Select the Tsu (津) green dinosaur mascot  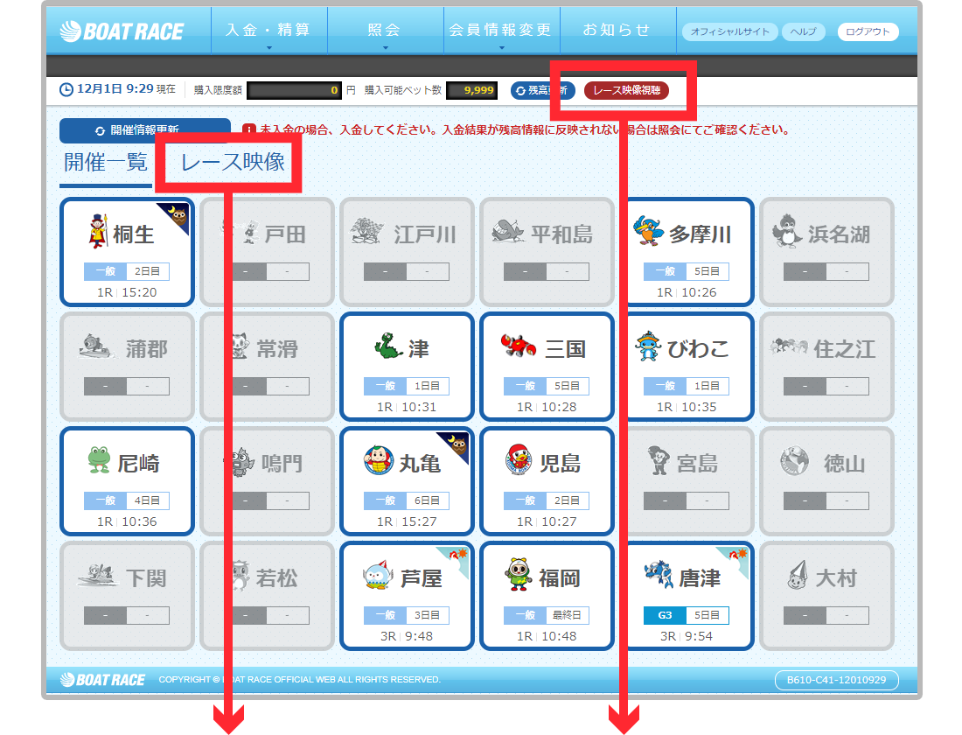(x=388, y=346)
